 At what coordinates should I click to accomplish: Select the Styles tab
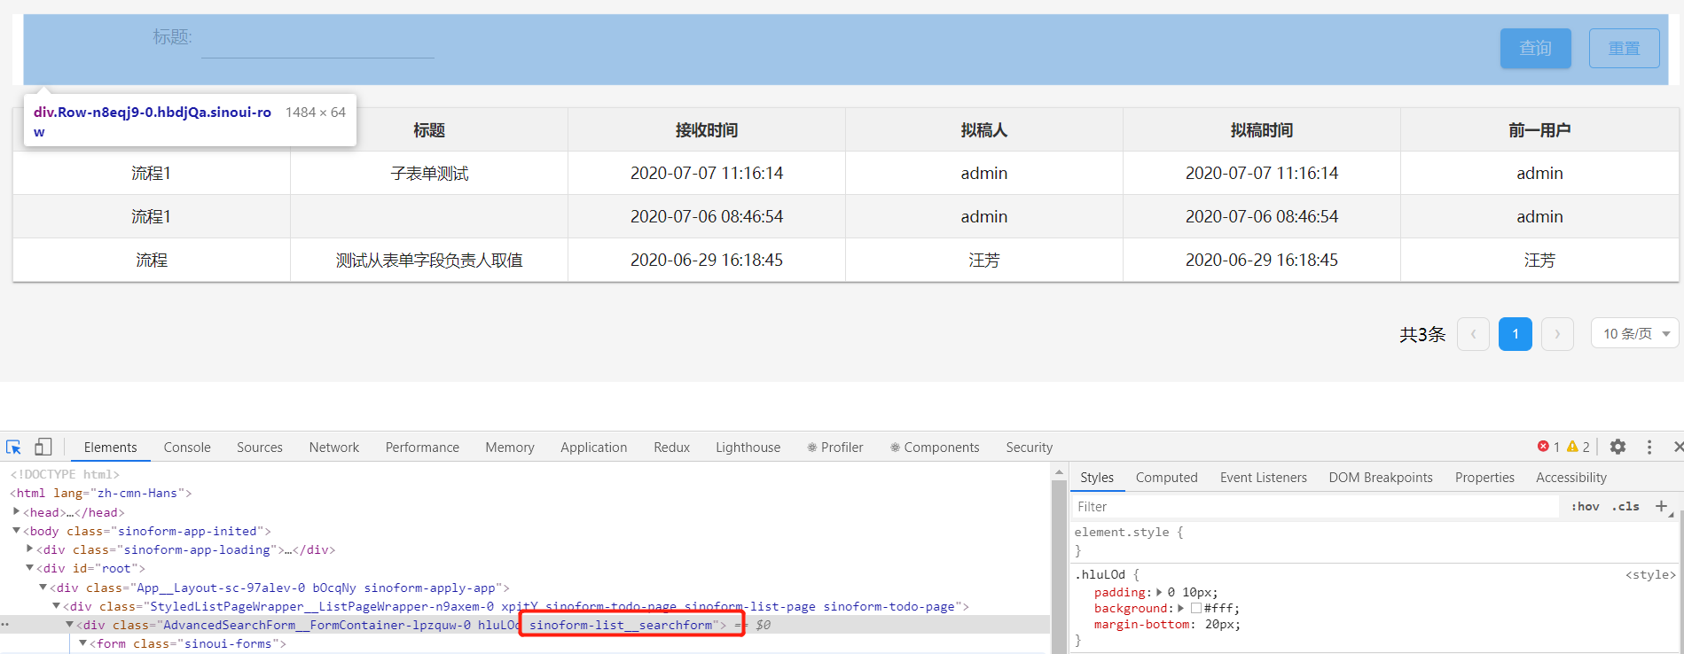(1097, 478)
